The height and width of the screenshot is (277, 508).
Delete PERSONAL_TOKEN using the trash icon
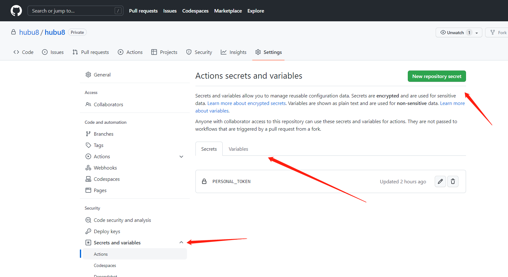453,181
